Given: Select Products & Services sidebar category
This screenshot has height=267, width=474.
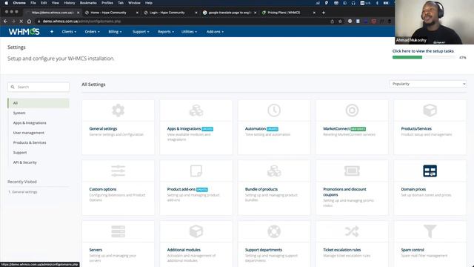Looking at the screenshot, I should click(x=30, y=142).
